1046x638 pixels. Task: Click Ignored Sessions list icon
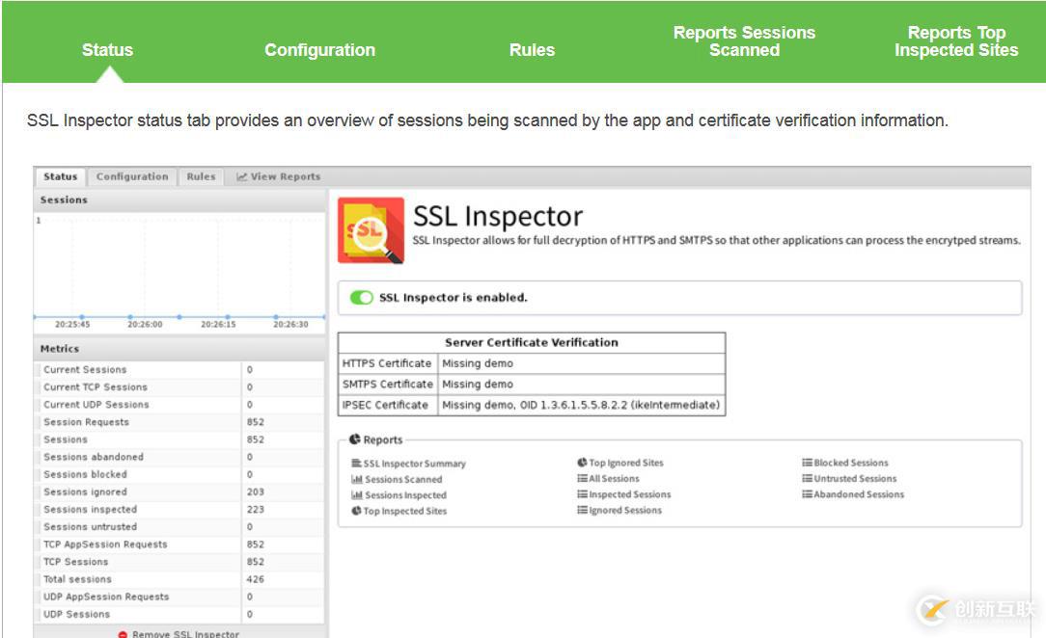tap(583, 510)
